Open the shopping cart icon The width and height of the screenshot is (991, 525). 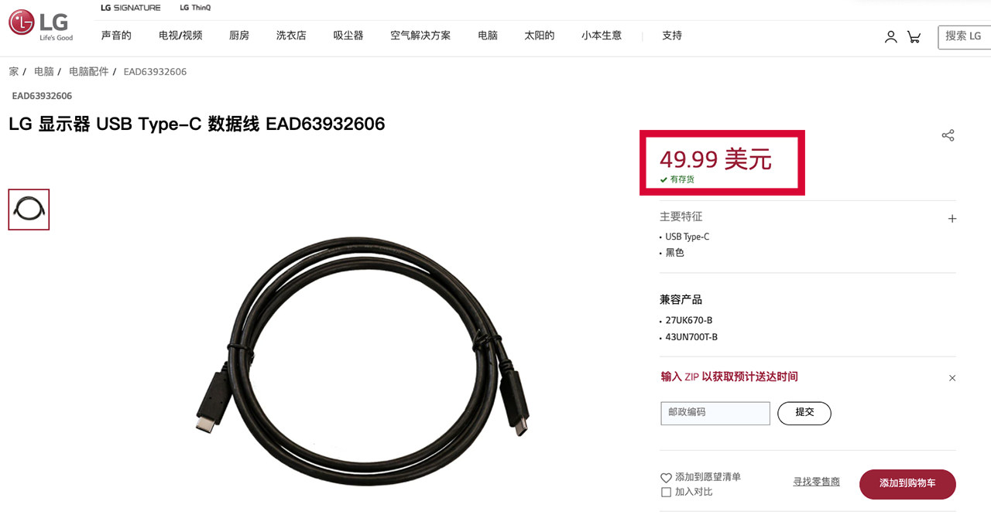coord(914,36)
